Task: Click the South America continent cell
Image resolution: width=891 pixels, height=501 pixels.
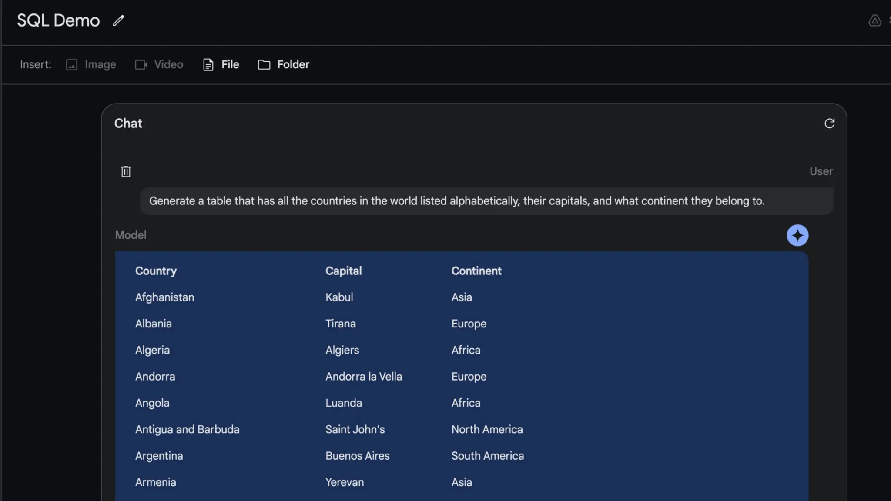Action: pos(487,456)
